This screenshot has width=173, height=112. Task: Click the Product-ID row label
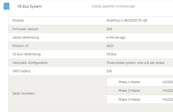click(x=20, y=46)
